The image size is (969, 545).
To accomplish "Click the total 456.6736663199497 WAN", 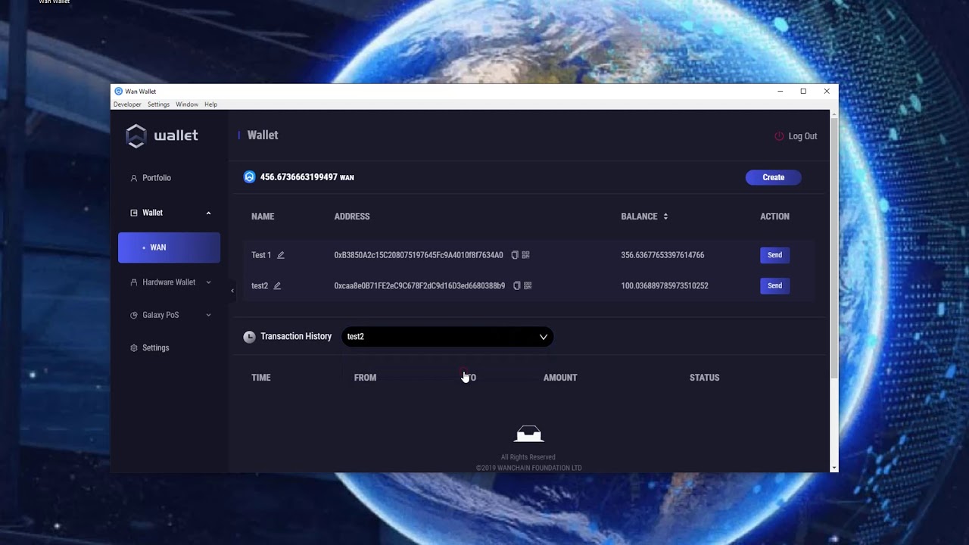I will pos(307,177).
